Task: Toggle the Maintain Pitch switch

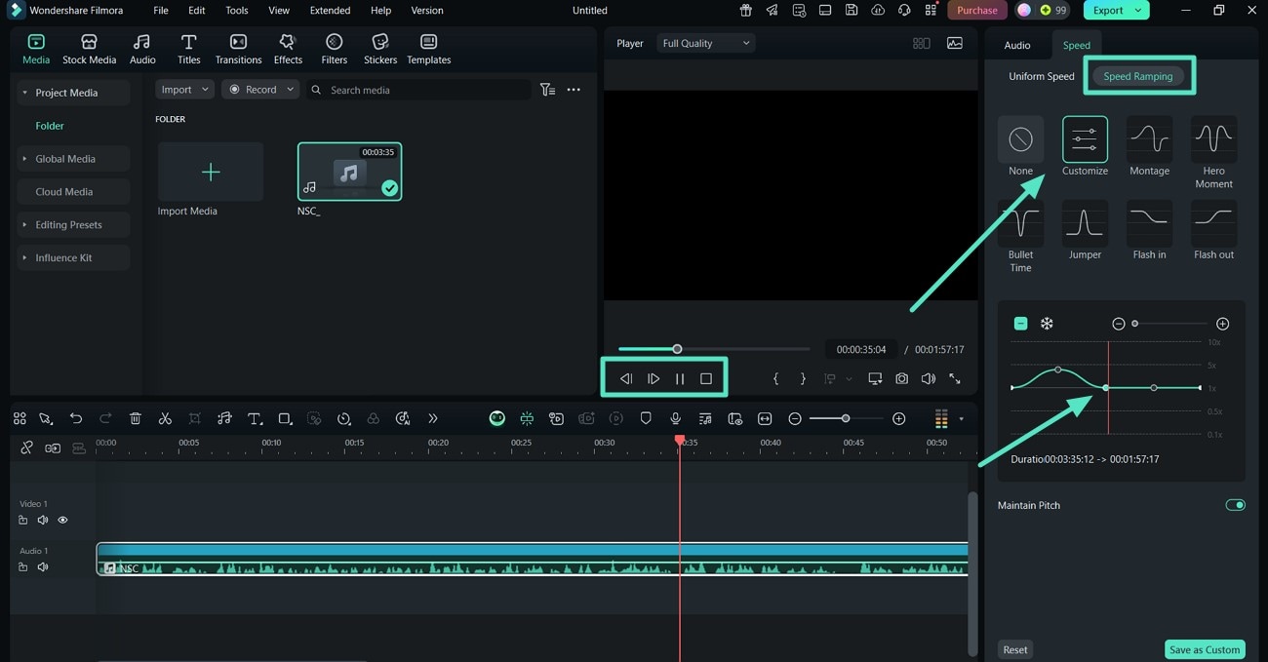Action: [x=1235, y=505]
